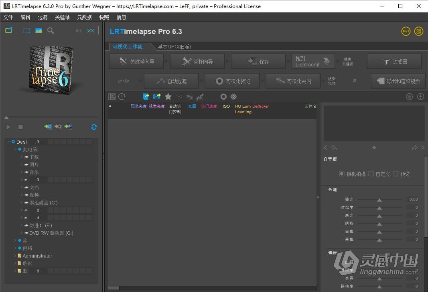Click the circled download-arrow icon above preview
The height and width of the screenshot is (292, 428).
coord(421,97)
